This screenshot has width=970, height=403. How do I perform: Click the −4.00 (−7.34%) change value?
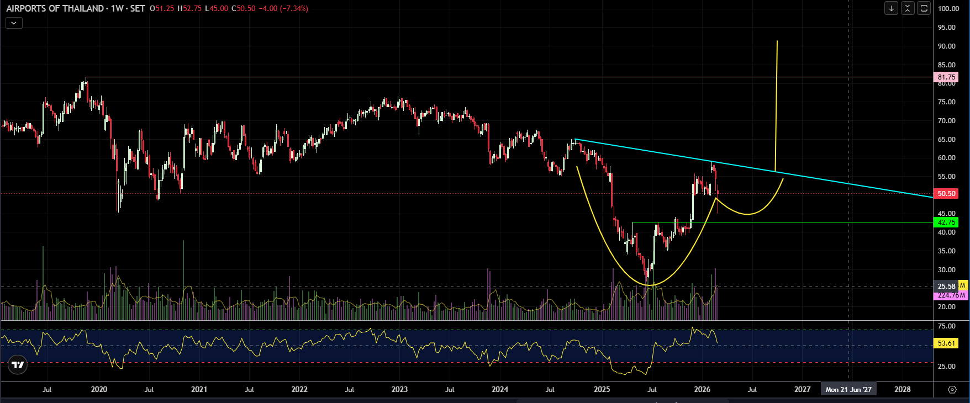[x=283, y=8]
